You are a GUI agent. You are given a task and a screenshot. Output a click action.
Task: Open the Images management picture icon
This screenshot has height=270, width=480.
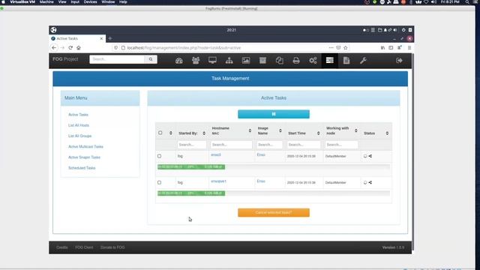point(246,60)
